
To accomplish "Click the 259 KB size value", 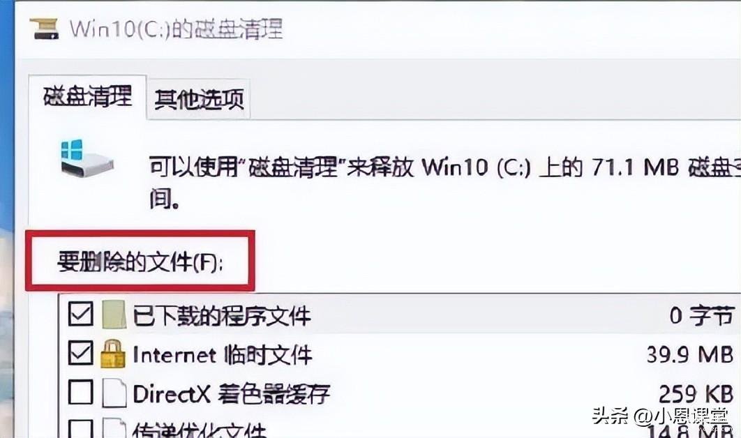I will click(x=696, y=393).
